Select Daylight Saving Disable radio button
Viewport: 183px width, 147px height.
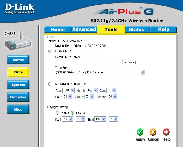click(72, 113)
